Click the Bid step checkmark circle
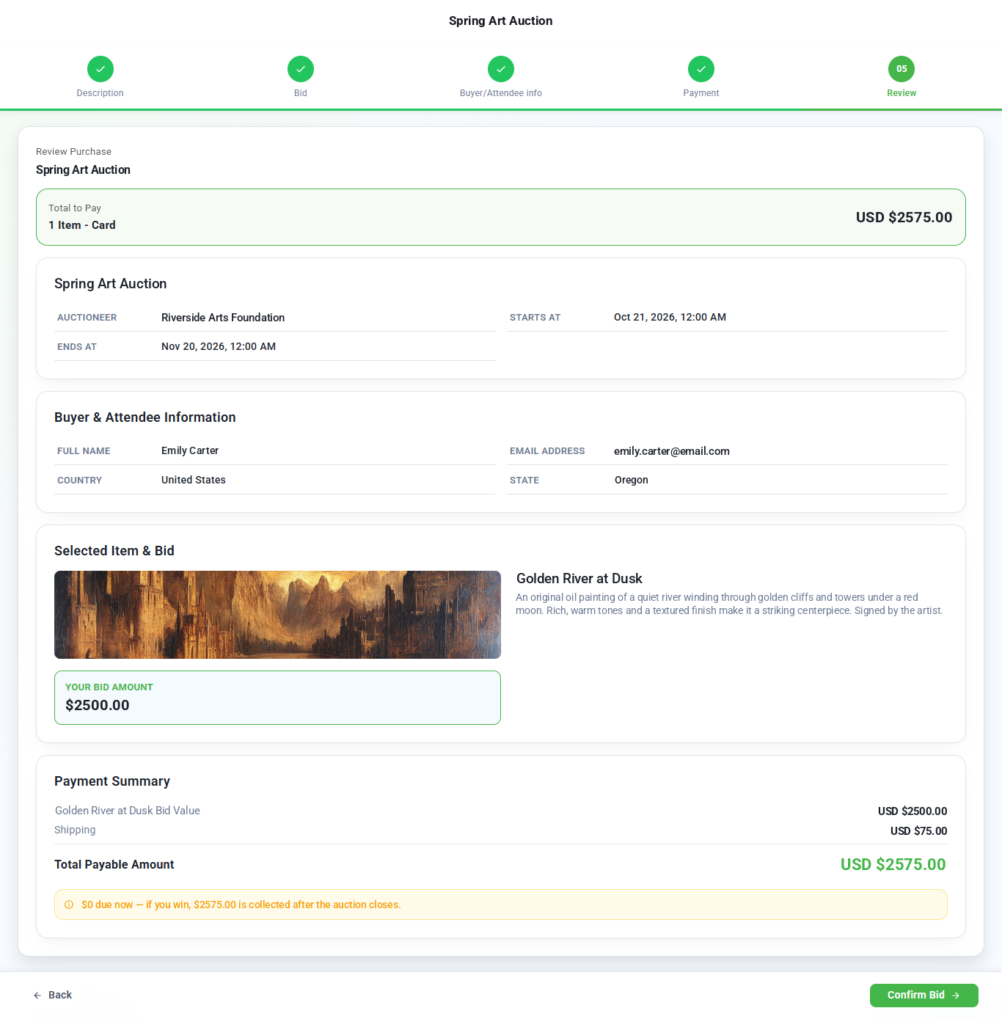 301,69
